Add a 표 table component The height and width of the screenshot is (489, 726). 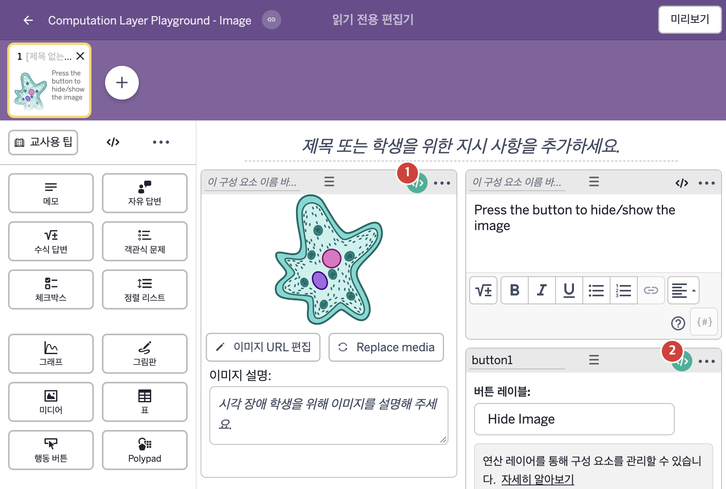coord(145,402)
